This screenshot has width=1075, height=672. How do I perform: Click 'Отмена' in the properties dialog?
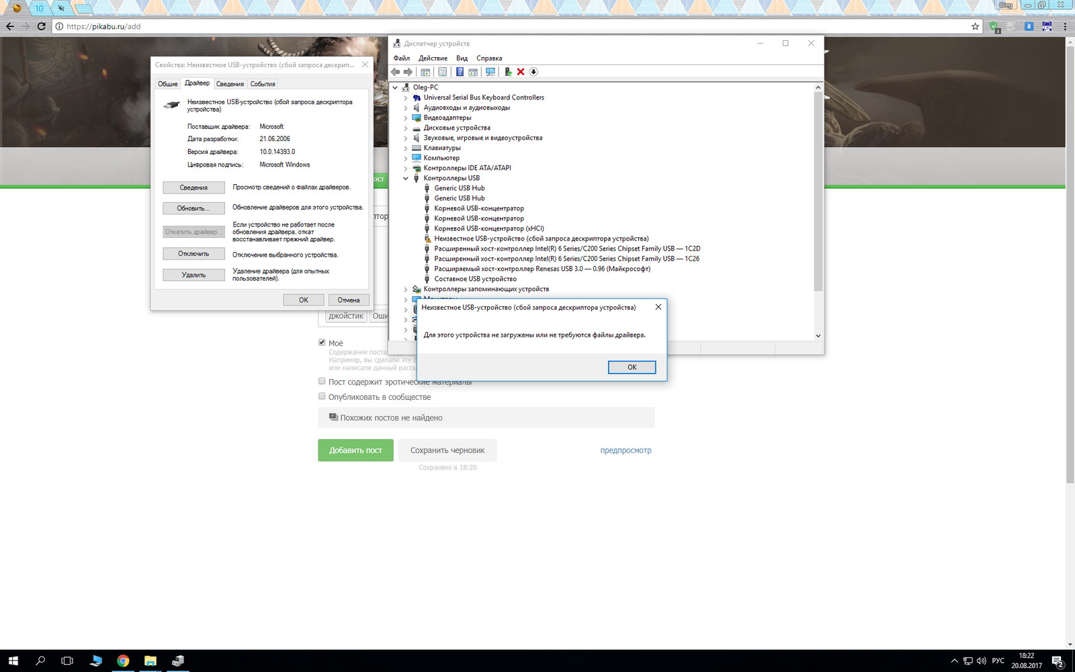point(349,300)
